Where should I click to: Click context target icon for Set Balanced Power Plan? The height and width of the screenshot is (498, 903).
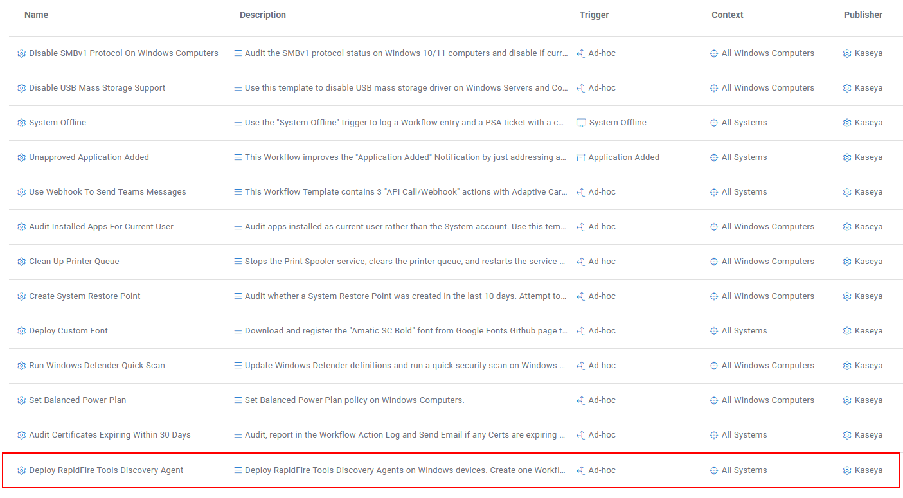(714, 400)
